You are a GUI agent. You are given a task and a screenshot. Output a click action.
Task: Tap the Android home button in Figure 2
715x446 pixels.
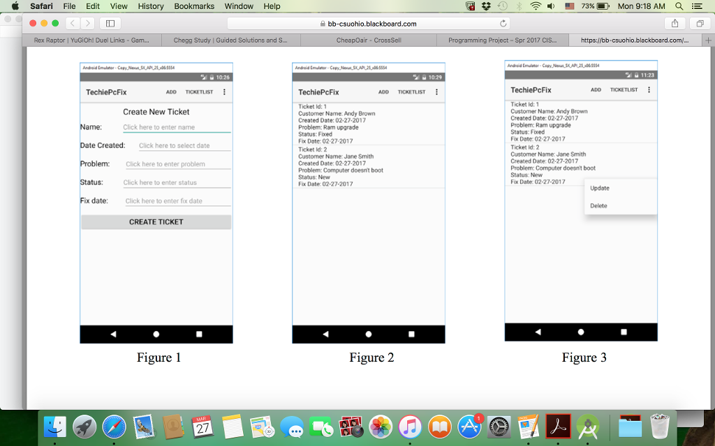[x=368, y=334]
